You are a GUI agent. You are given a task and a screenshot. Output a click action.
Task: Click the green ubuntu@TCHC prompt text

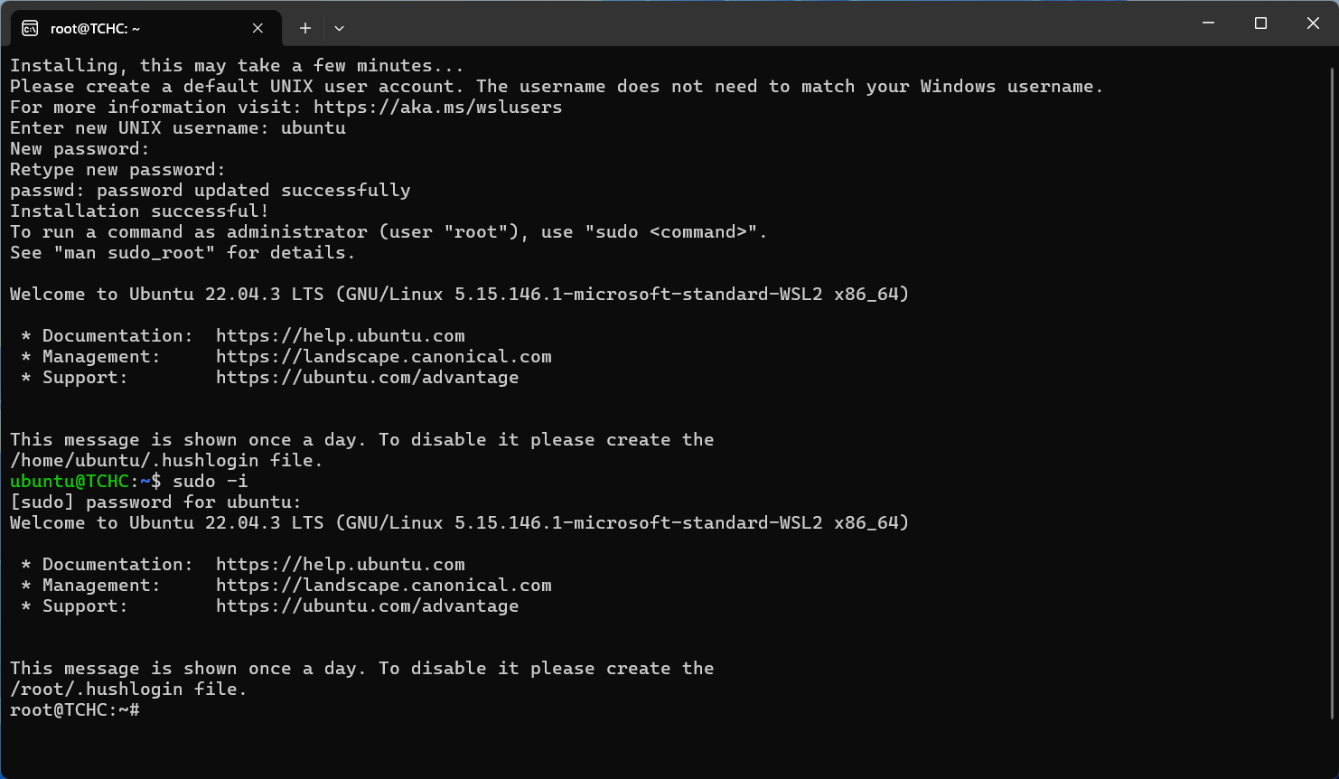pyautogui.click(x=70, y=482)
